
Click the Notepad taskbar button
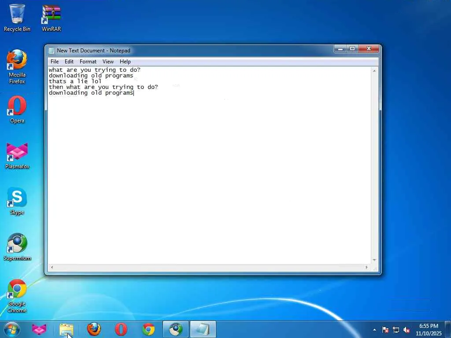point(203,329)
